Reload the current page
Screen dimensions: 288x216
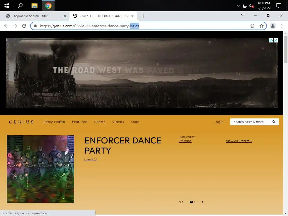[x=24, y=26]
